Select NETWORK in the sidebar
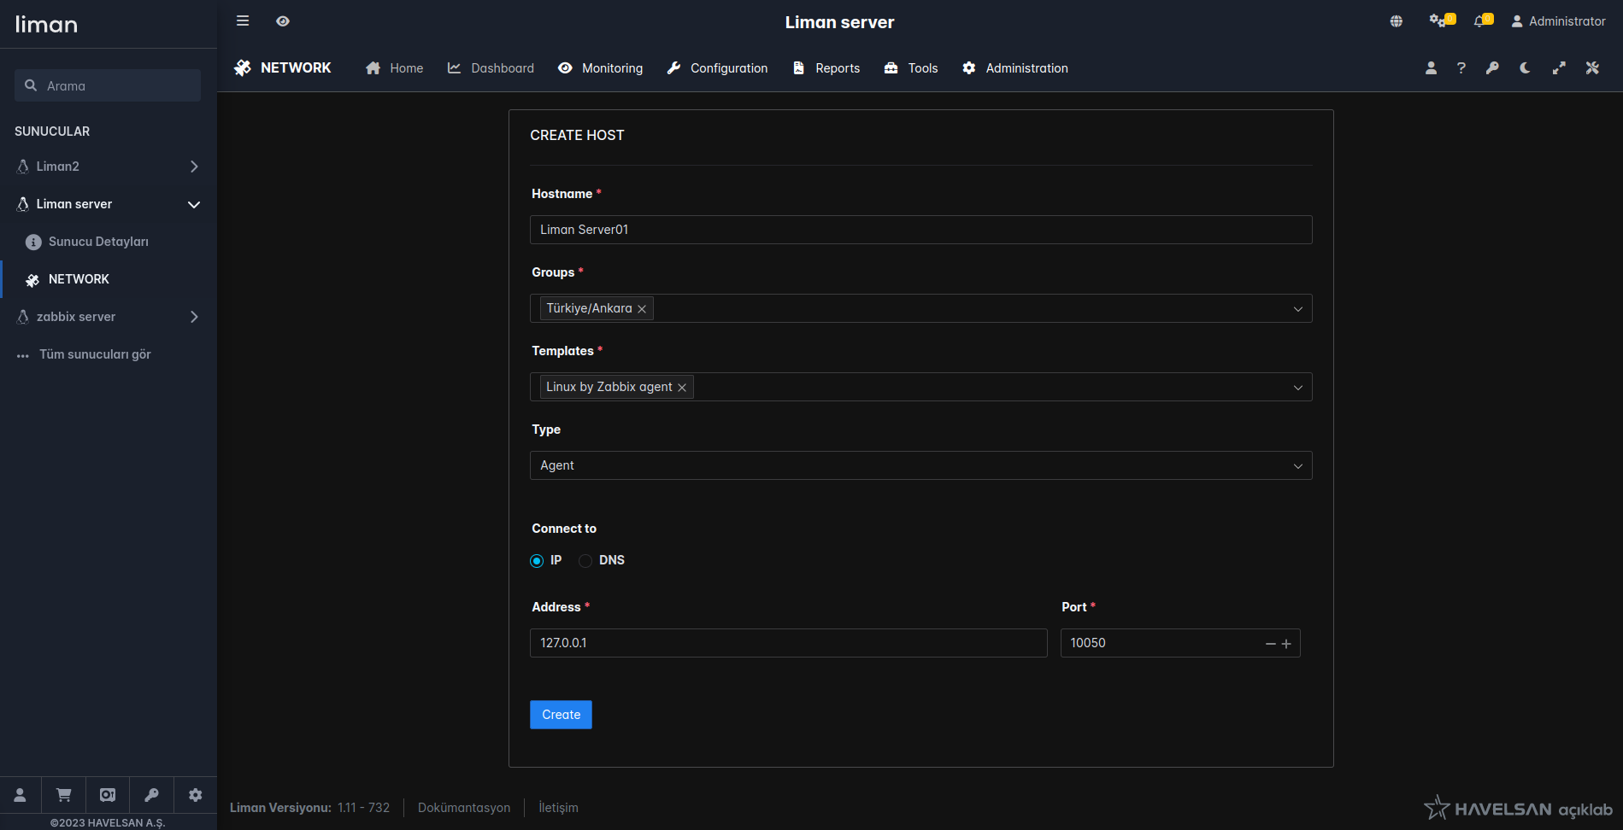Image resolution: width=1623 pixels, height=830 pixels. (x=109, y=279)
